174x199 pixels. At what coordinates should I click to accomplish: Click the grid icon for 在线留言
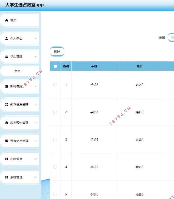coord(6,159)
